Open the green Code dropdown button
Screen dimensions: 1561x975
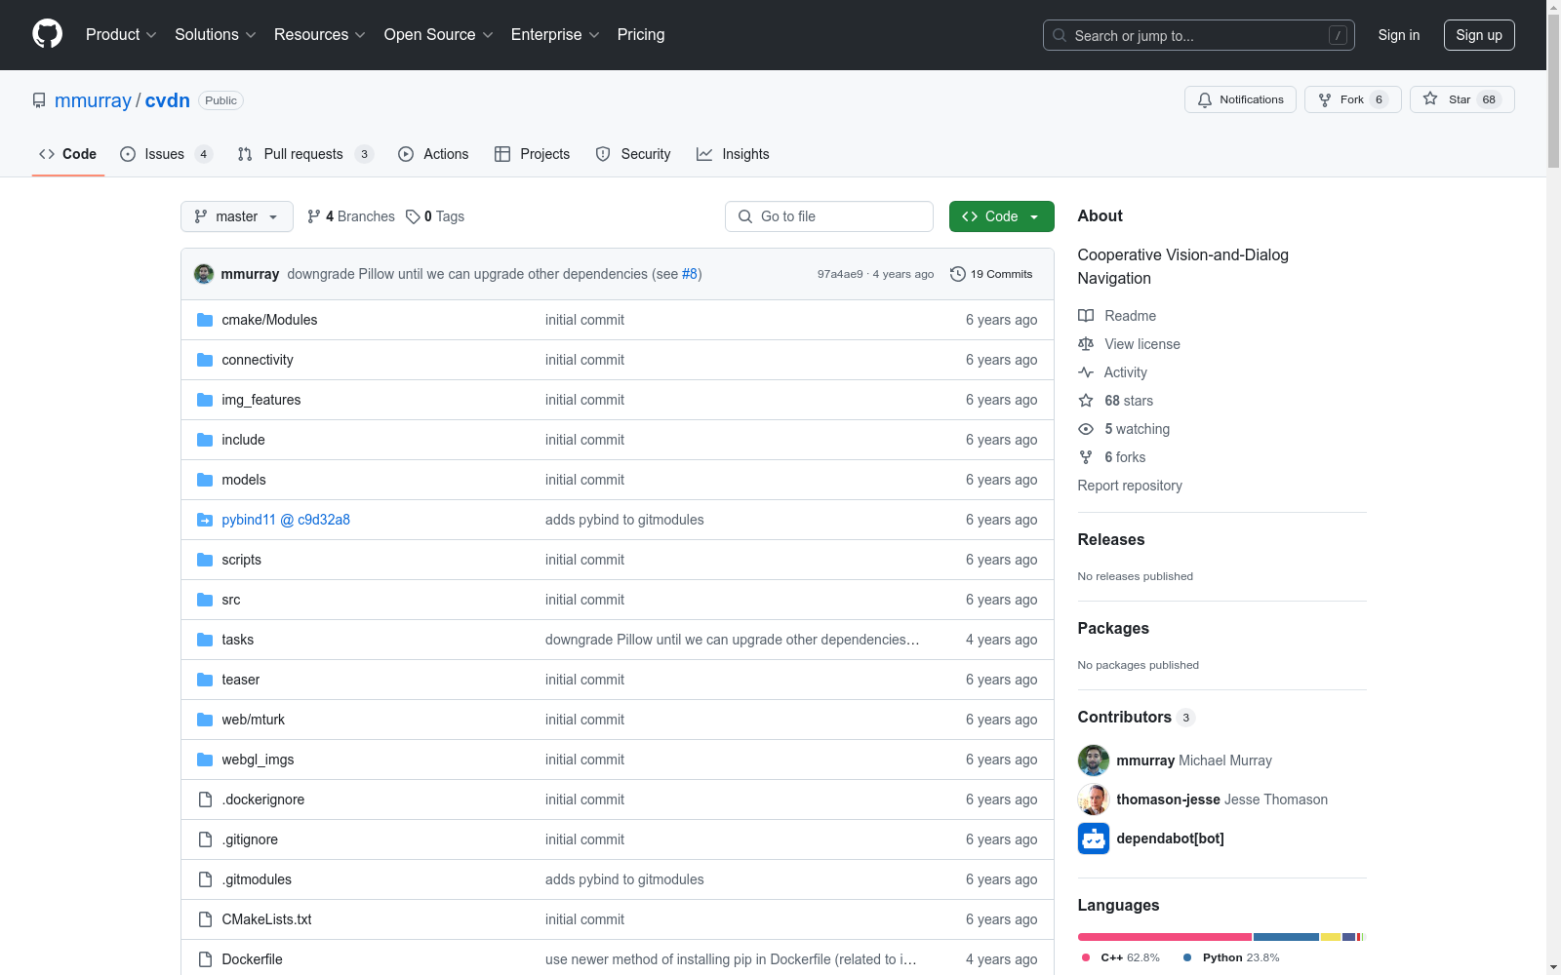click(x=1001, y=216)
